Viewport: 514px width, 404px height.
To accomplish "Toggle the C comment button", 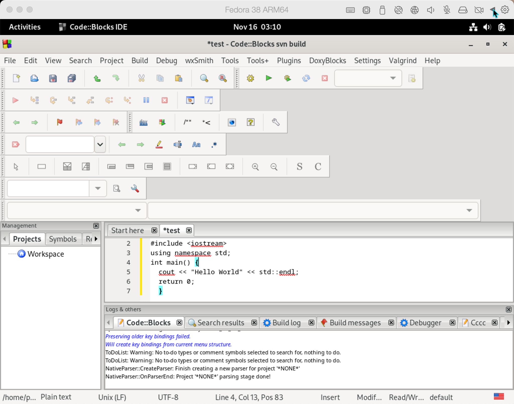I will pos(318,166).
